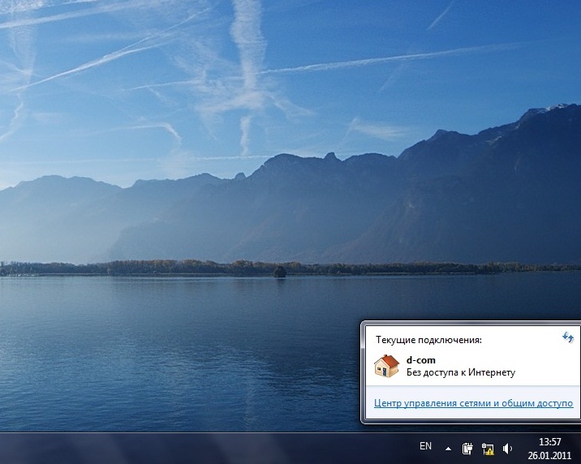This screenshot has height=464, width=581.
Task: Click the network warning tray icon
Action: (488, 449)
